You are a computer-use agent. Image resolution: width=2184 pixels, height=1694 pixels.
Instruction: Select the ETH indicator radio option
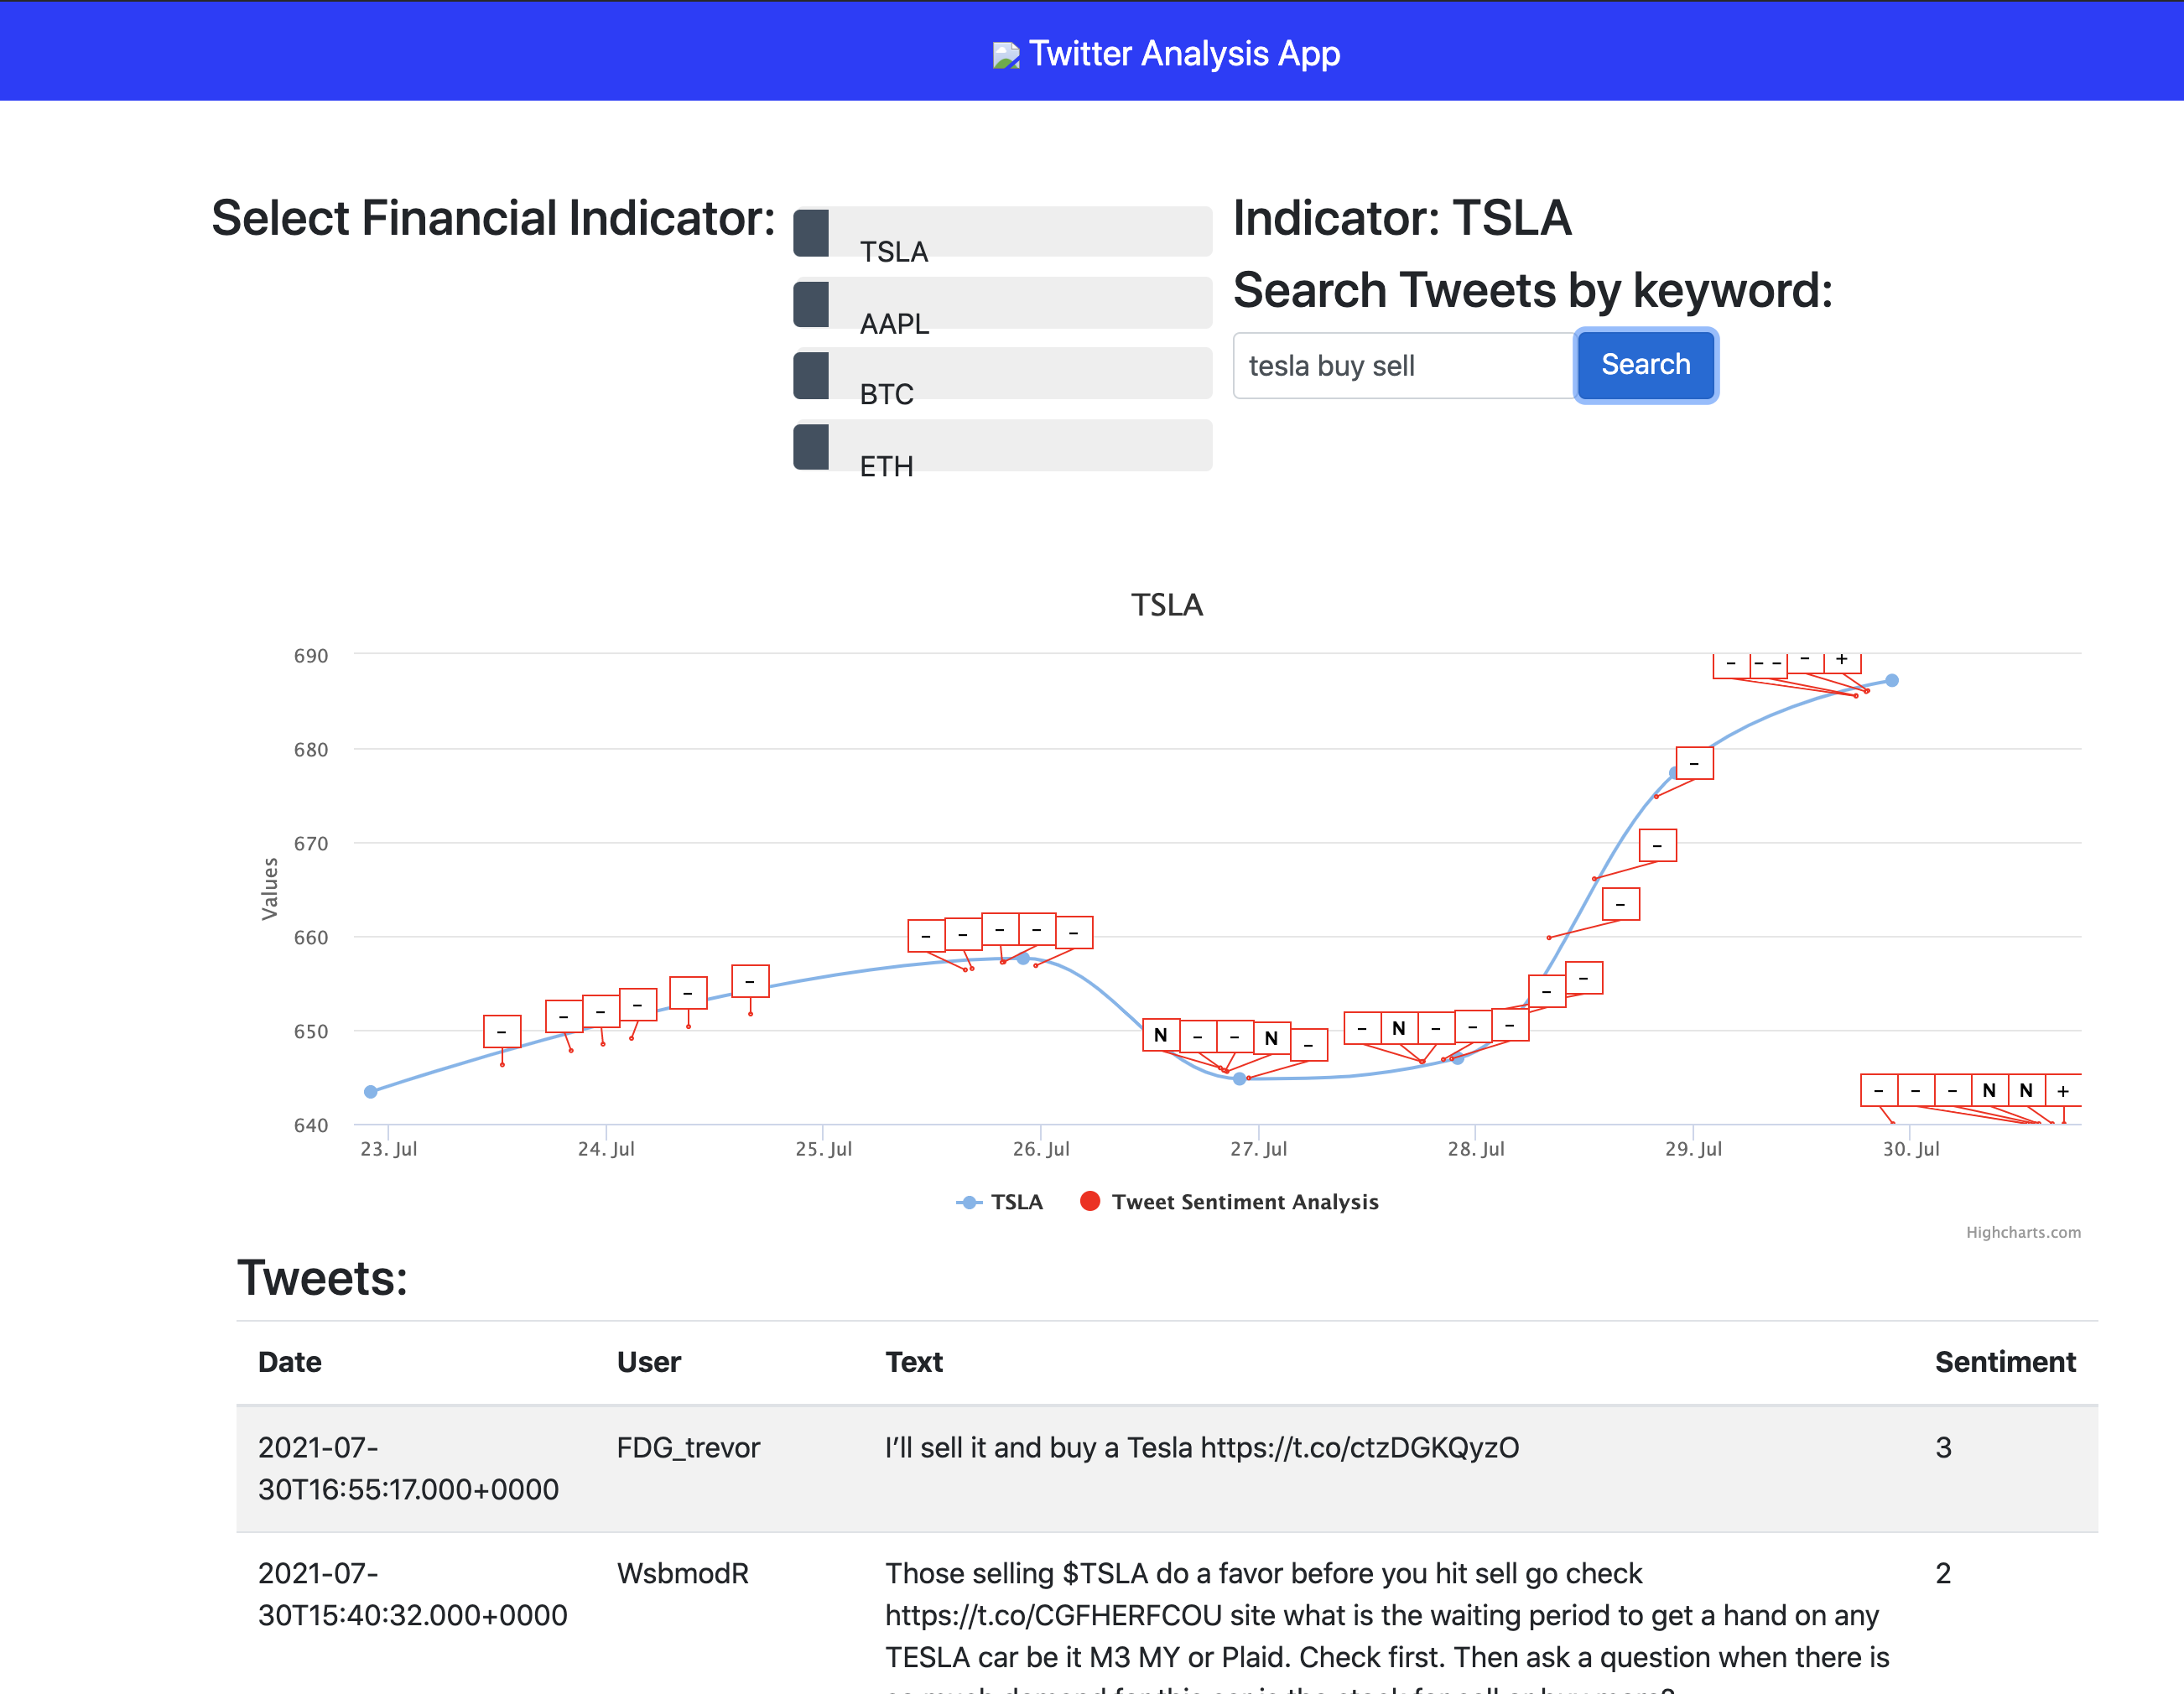[812, 446]
